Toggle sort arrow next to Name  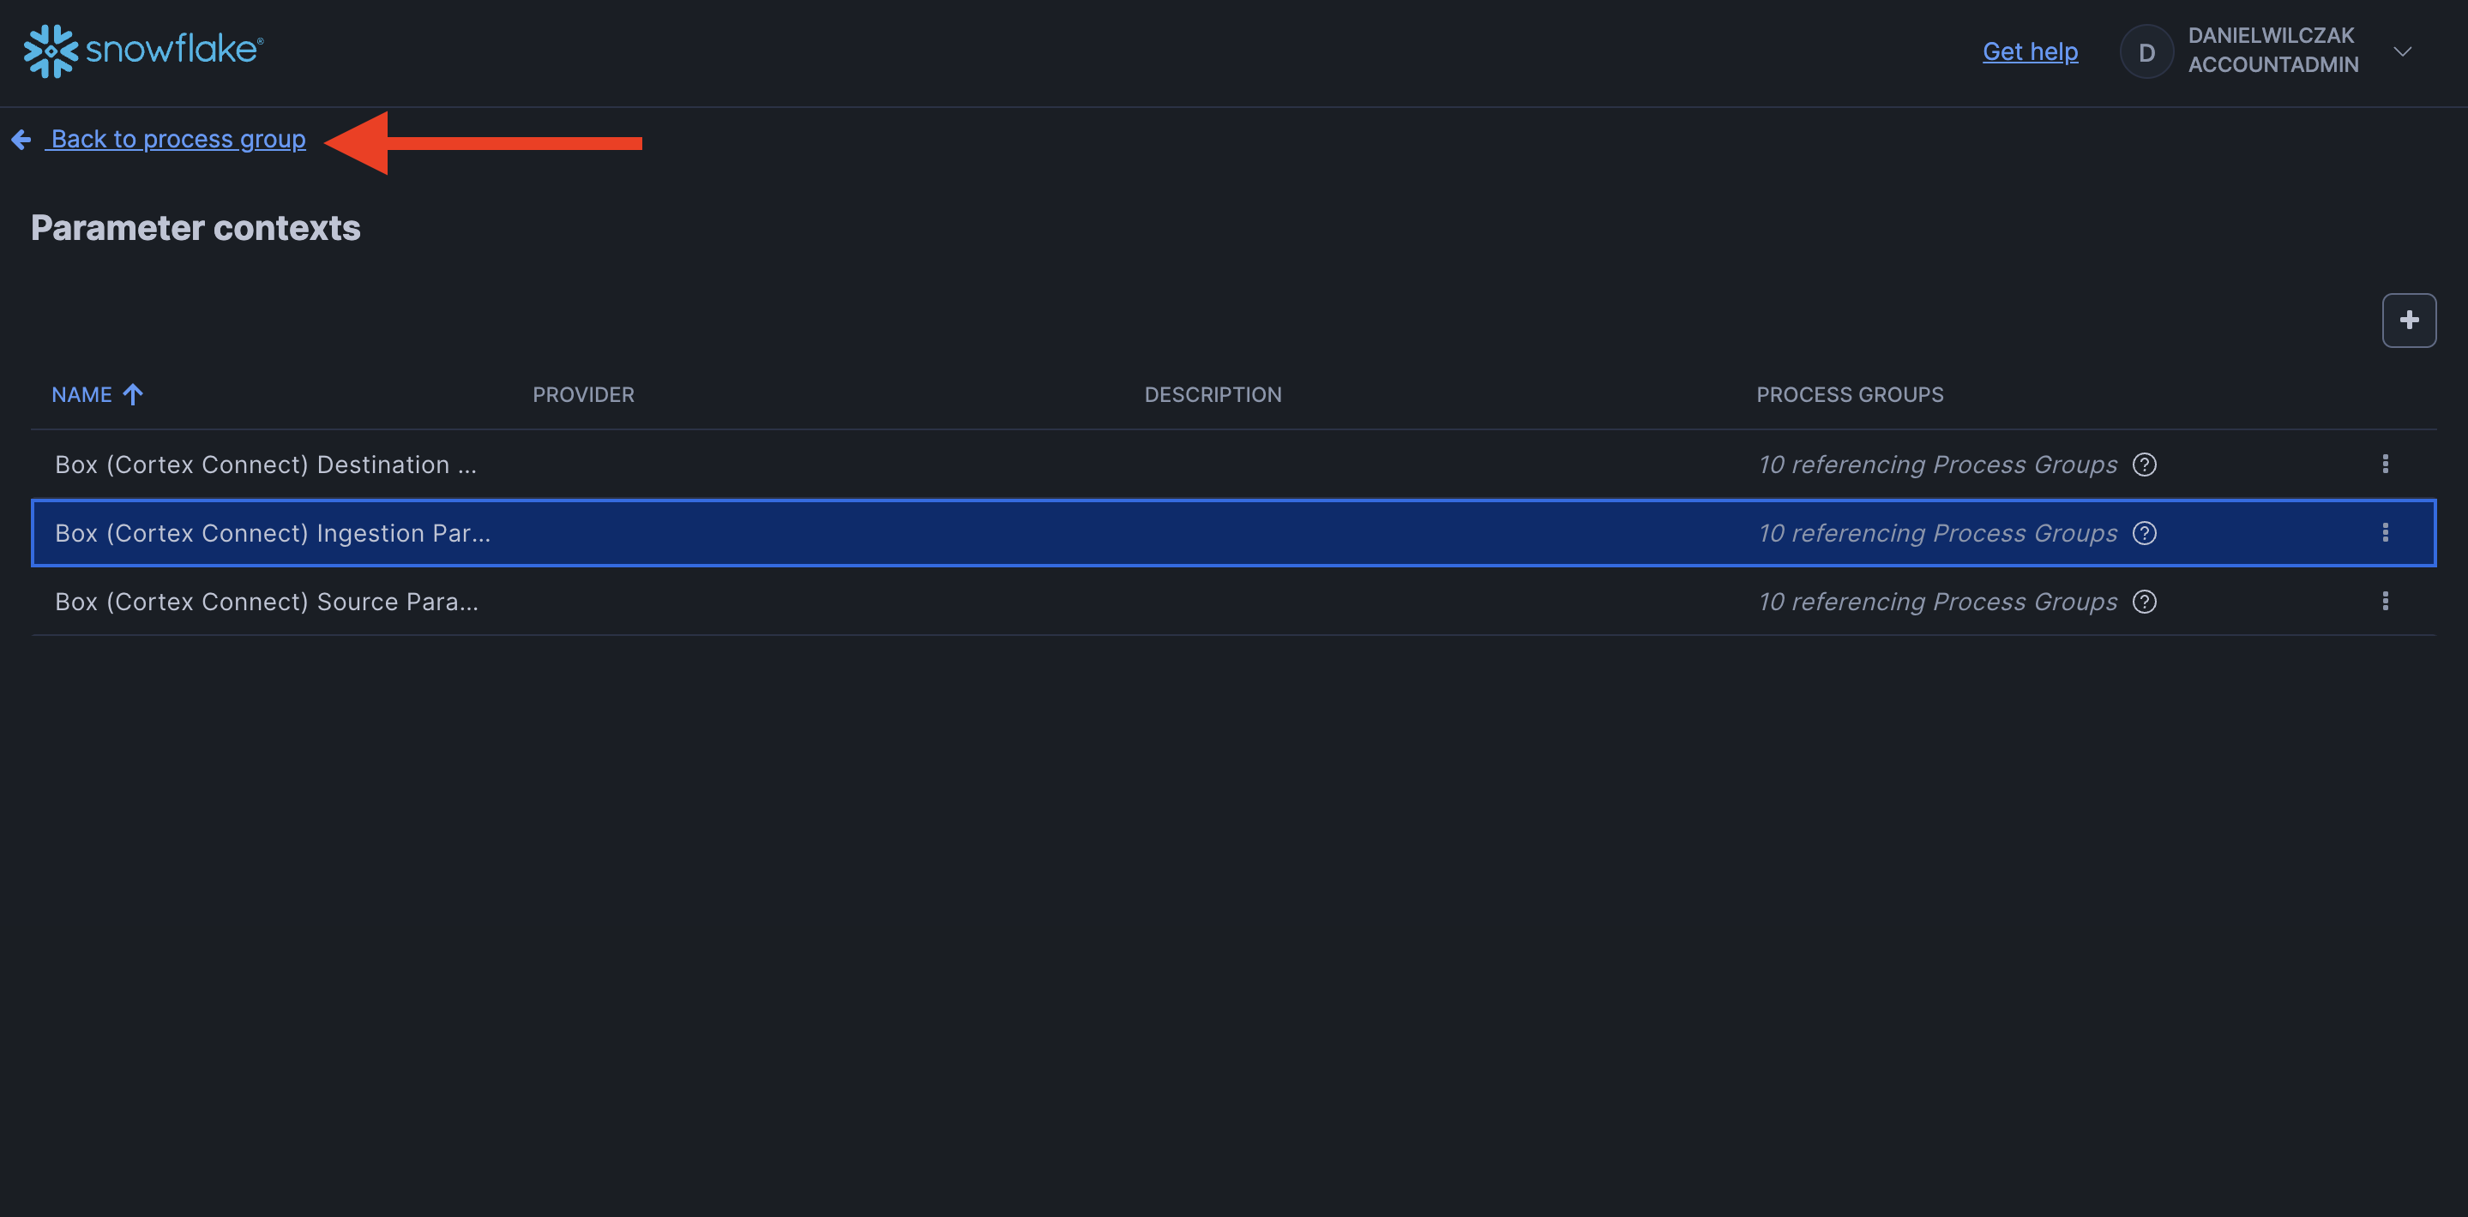click(x=133, y=394)
